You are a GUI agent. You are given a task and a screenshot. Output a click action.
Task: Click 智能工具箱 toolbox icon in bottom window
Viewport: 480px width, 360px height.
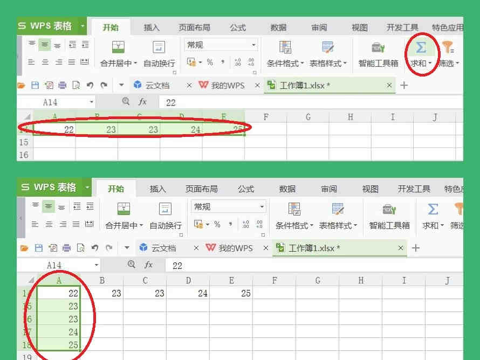(x=389, y=210)
